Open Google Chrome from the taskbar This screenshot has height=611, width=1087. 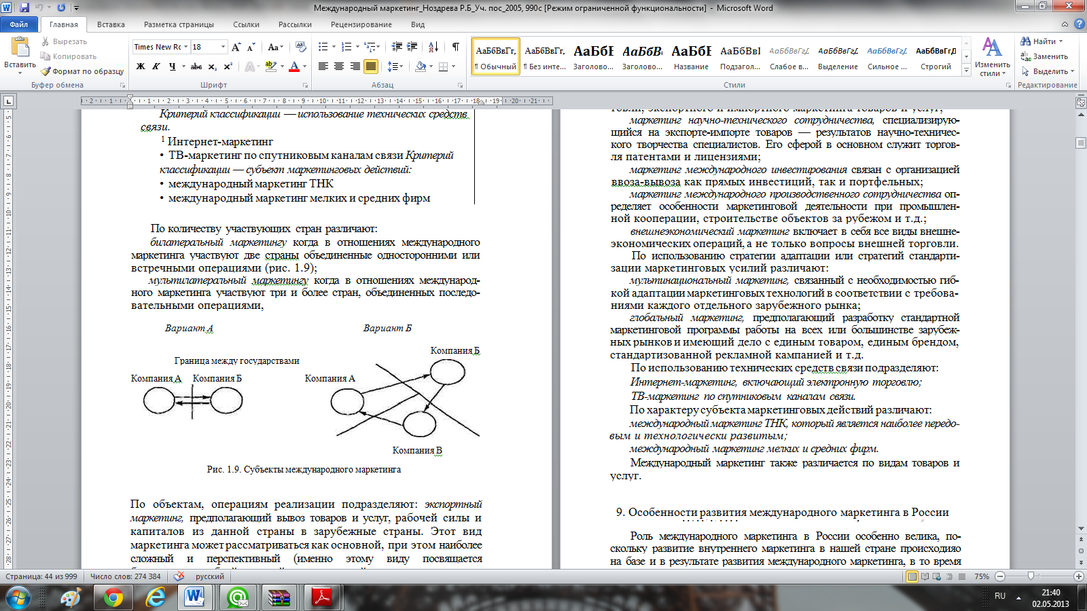point(113,597)
